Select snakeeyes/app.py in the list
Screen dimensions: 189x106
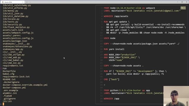[x=13, y=49]
